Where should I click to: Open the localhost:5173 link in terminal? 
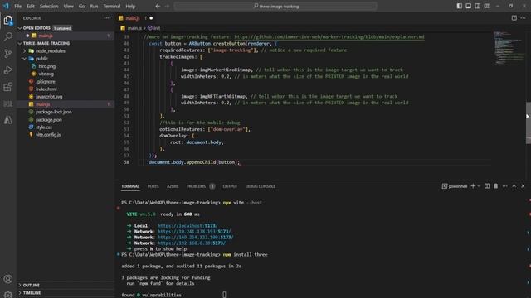click(188, 226)
